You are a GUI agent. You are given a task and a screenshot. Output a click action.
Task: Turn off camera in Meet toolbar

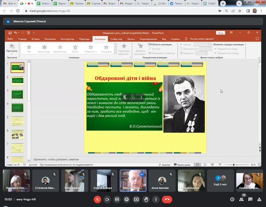(107, 200)
